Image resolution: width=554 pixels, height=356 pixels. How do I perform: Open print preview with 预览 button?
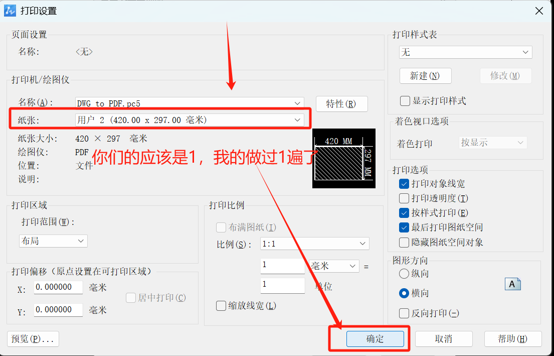click(x=33, y=339)
